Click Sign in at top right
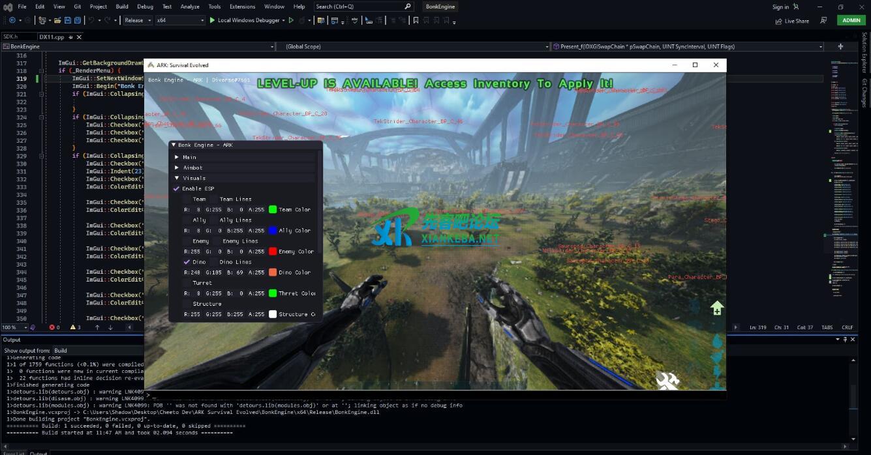The image size is (871, 455). click(780, 7)
